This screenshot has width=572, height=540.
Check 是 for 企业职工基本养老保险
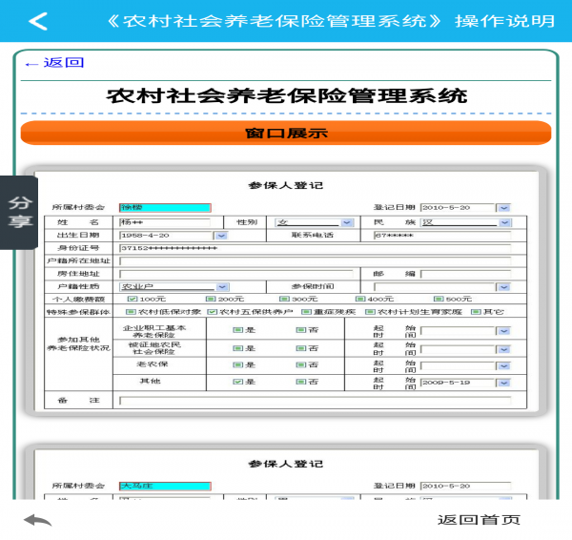click(x=237, y=330)
